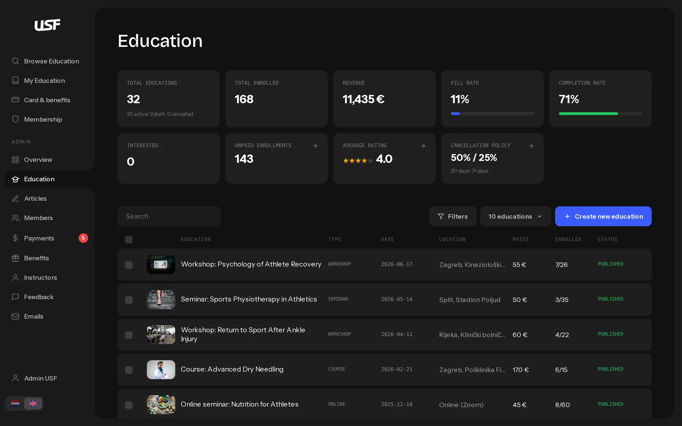Click the Benefits gift icon
Screen dimensions: 682x426
pos(15,258)
